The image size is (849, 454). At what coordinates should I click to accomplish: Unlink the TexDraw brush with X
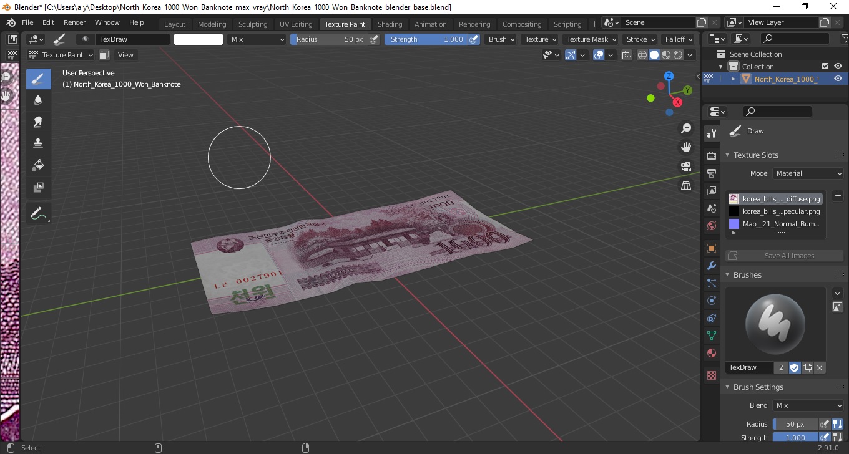click(x=820, y=368)
